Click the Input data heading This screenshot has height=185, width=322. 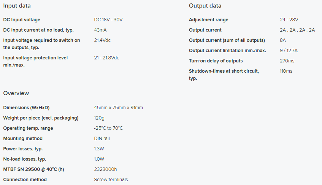tap(17, 6)
